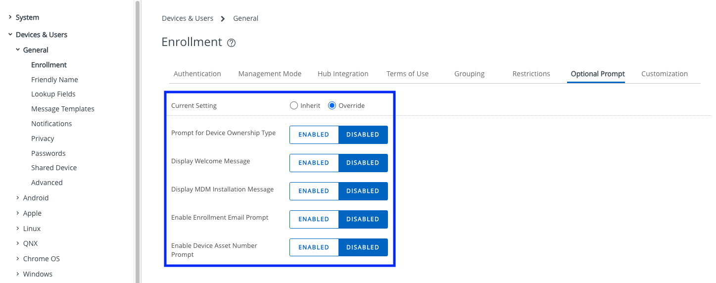Screen dimensions: 716x283
Task: Click Devices & Users breadcrumb link
Action: [187, 18]
